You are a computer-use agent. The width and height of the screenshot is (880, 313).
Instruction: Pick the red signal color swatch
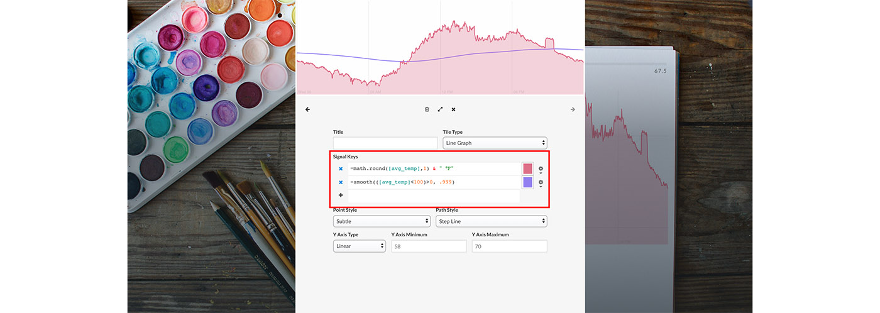(x=527, y=168)
